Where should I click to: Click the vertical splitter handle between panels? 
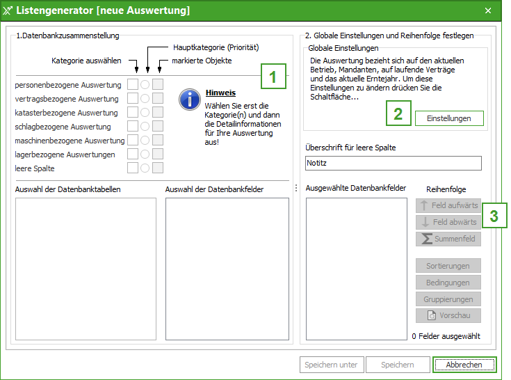(x=296, y=188)
